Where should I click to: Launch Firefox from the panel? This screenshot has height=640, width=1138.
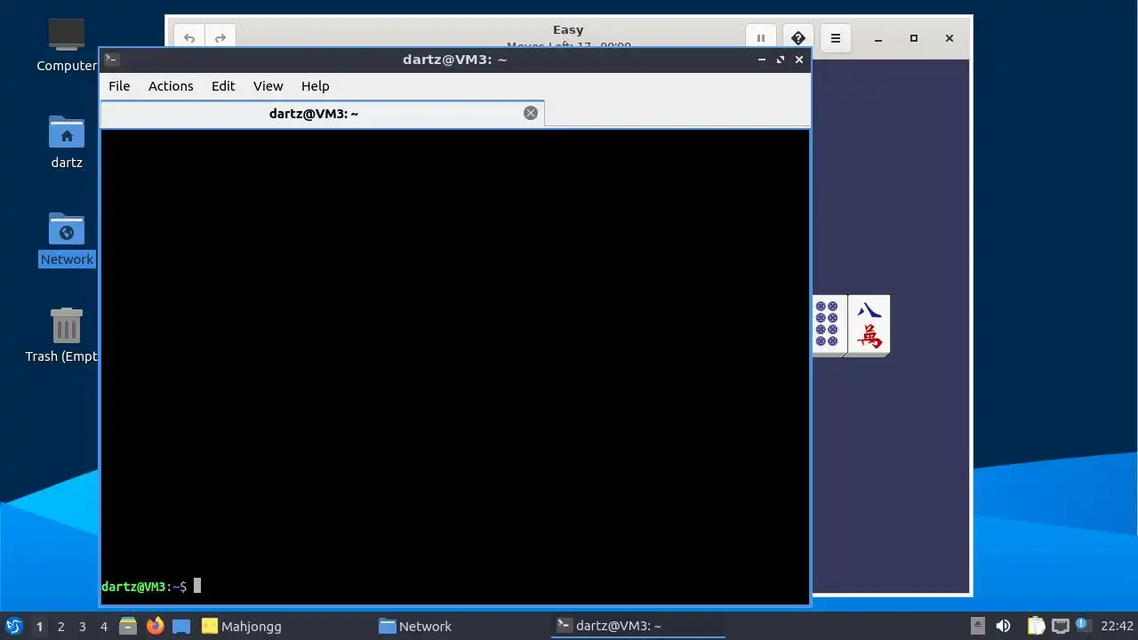pyautogui.click(x=156, y=626)
